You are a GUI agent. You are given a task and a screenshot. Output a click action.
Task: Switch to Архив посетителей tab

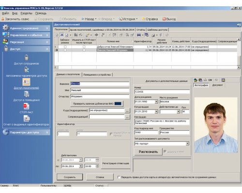pos(102,30)
